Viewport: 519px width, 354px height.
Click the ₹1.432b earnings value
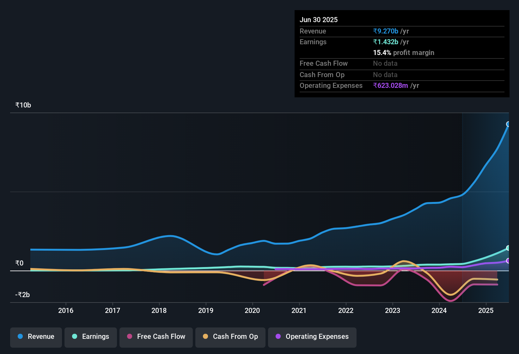pos(386,42)
